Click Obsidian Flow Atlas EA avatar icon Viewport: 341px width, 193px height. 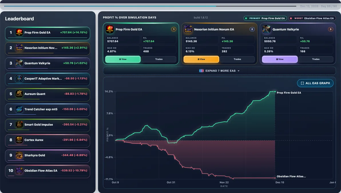point(19,171)
